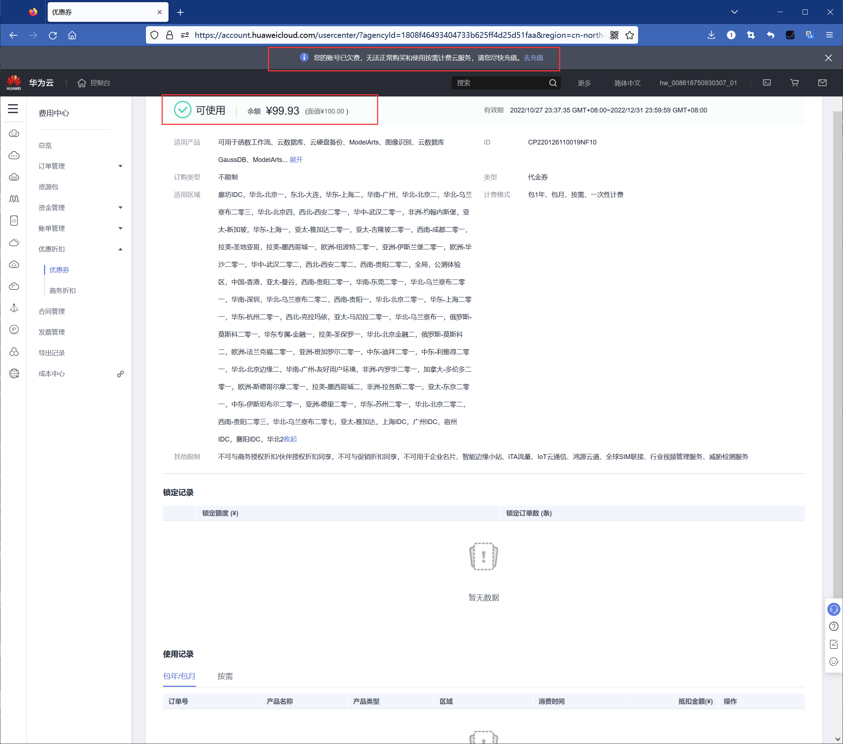Switch to the 按需 usage tab
843x744 pixels.
[225, 676]
